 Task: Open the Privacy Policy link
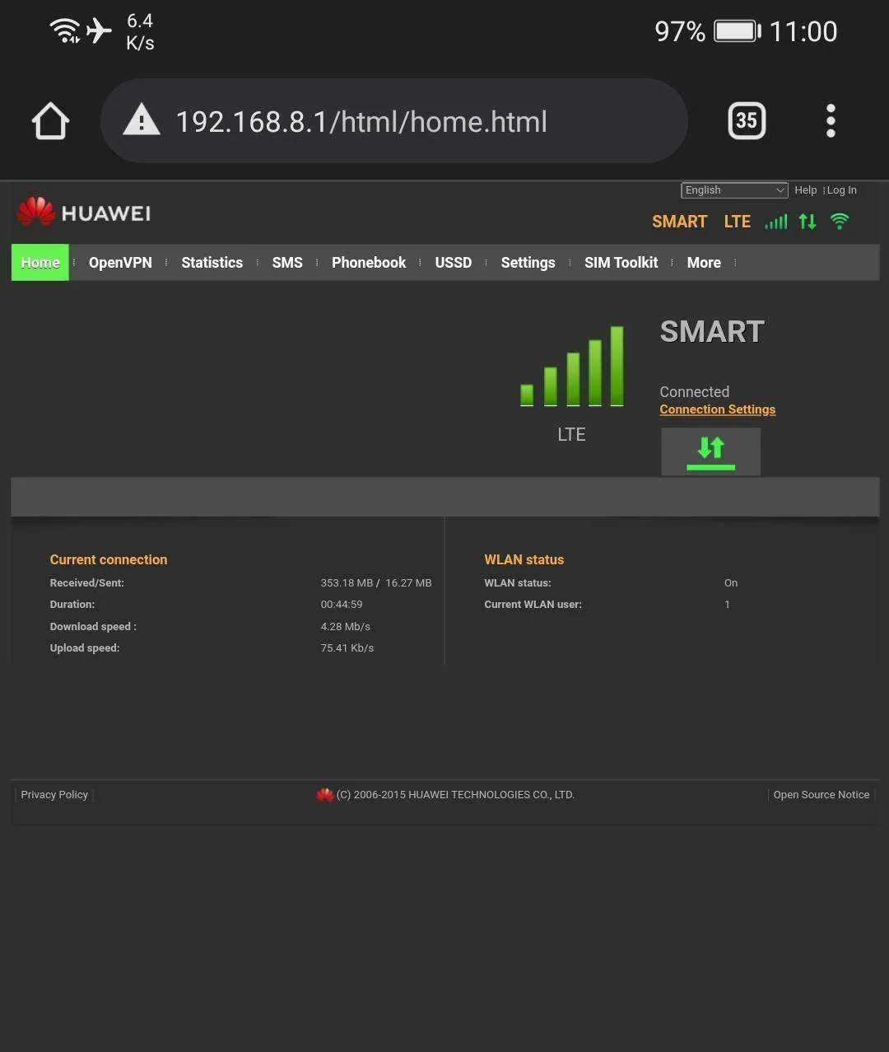point(54,795)
